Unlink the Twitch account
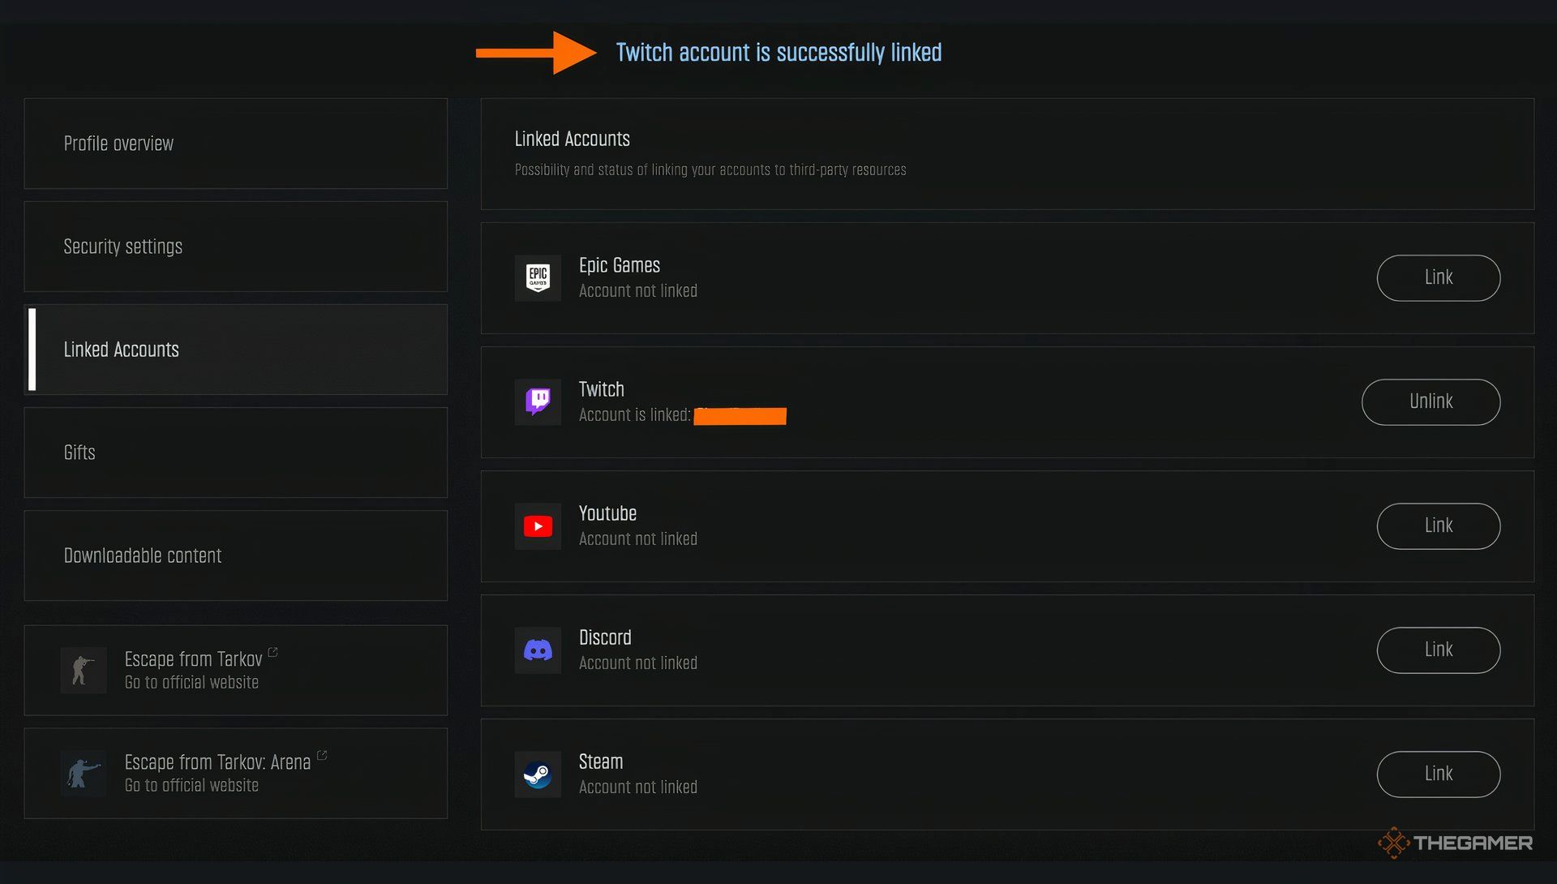1557x884 pixels. point(1430,402)
